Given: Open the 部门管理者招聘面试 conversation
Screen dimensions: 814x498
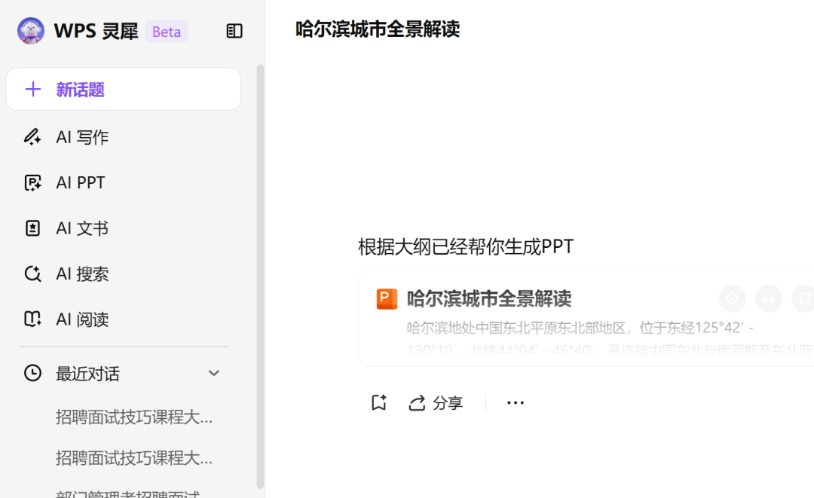Looking at the screenshot, I should pos(127,493).
